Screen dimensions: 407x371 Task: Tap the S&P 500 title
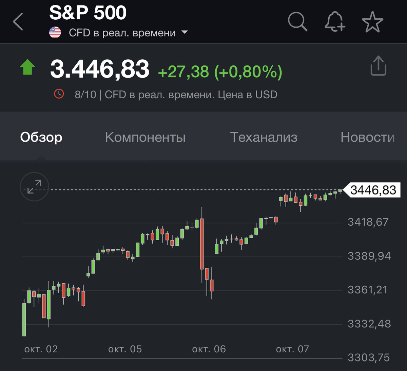click(88, 13)
